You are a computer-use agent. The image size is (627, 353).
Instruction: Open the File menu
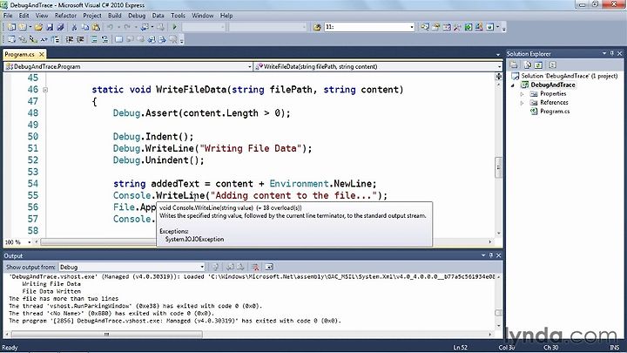point(8,15)
